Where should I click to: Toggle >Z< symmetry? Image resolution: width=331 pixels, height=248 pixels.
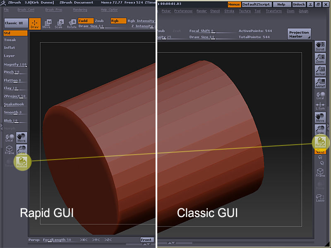(108, 240)
